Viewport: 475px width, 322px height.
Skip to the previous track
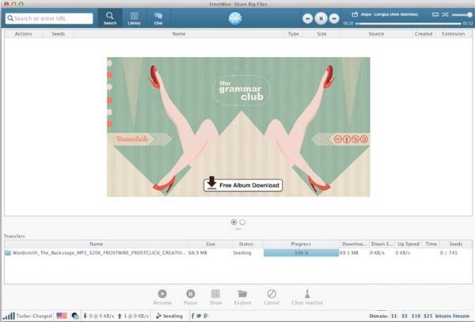click(x=307, y=18)
